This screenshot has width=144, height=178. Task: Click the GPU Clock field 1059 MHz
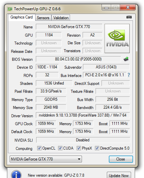pyautogui.click(x=46, y=124)
